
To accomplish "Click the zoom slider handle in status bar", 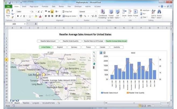I will point(161,106).
